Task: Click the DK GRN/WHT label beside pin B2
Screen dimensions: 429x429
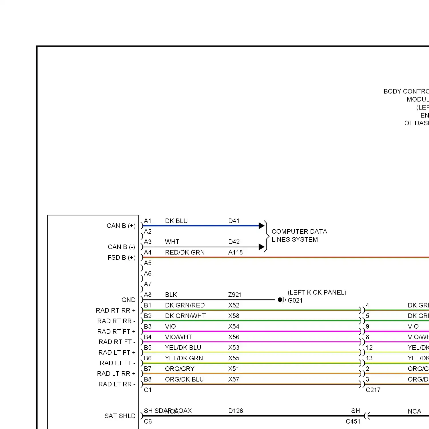Action: pyautogui.click(x=185, y=316)
